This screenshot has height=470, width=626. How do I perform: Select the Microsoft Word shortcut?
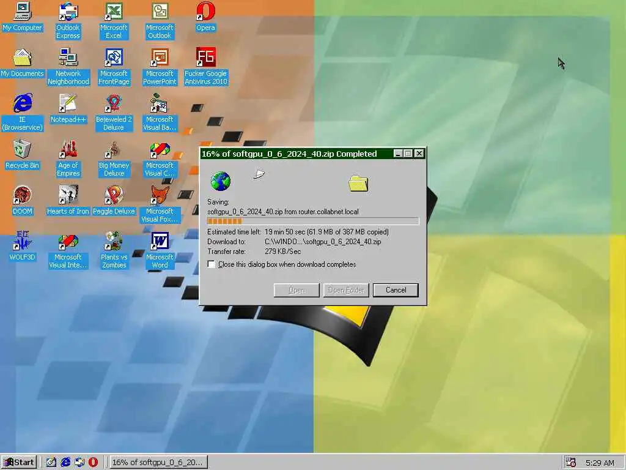(160, 250)
